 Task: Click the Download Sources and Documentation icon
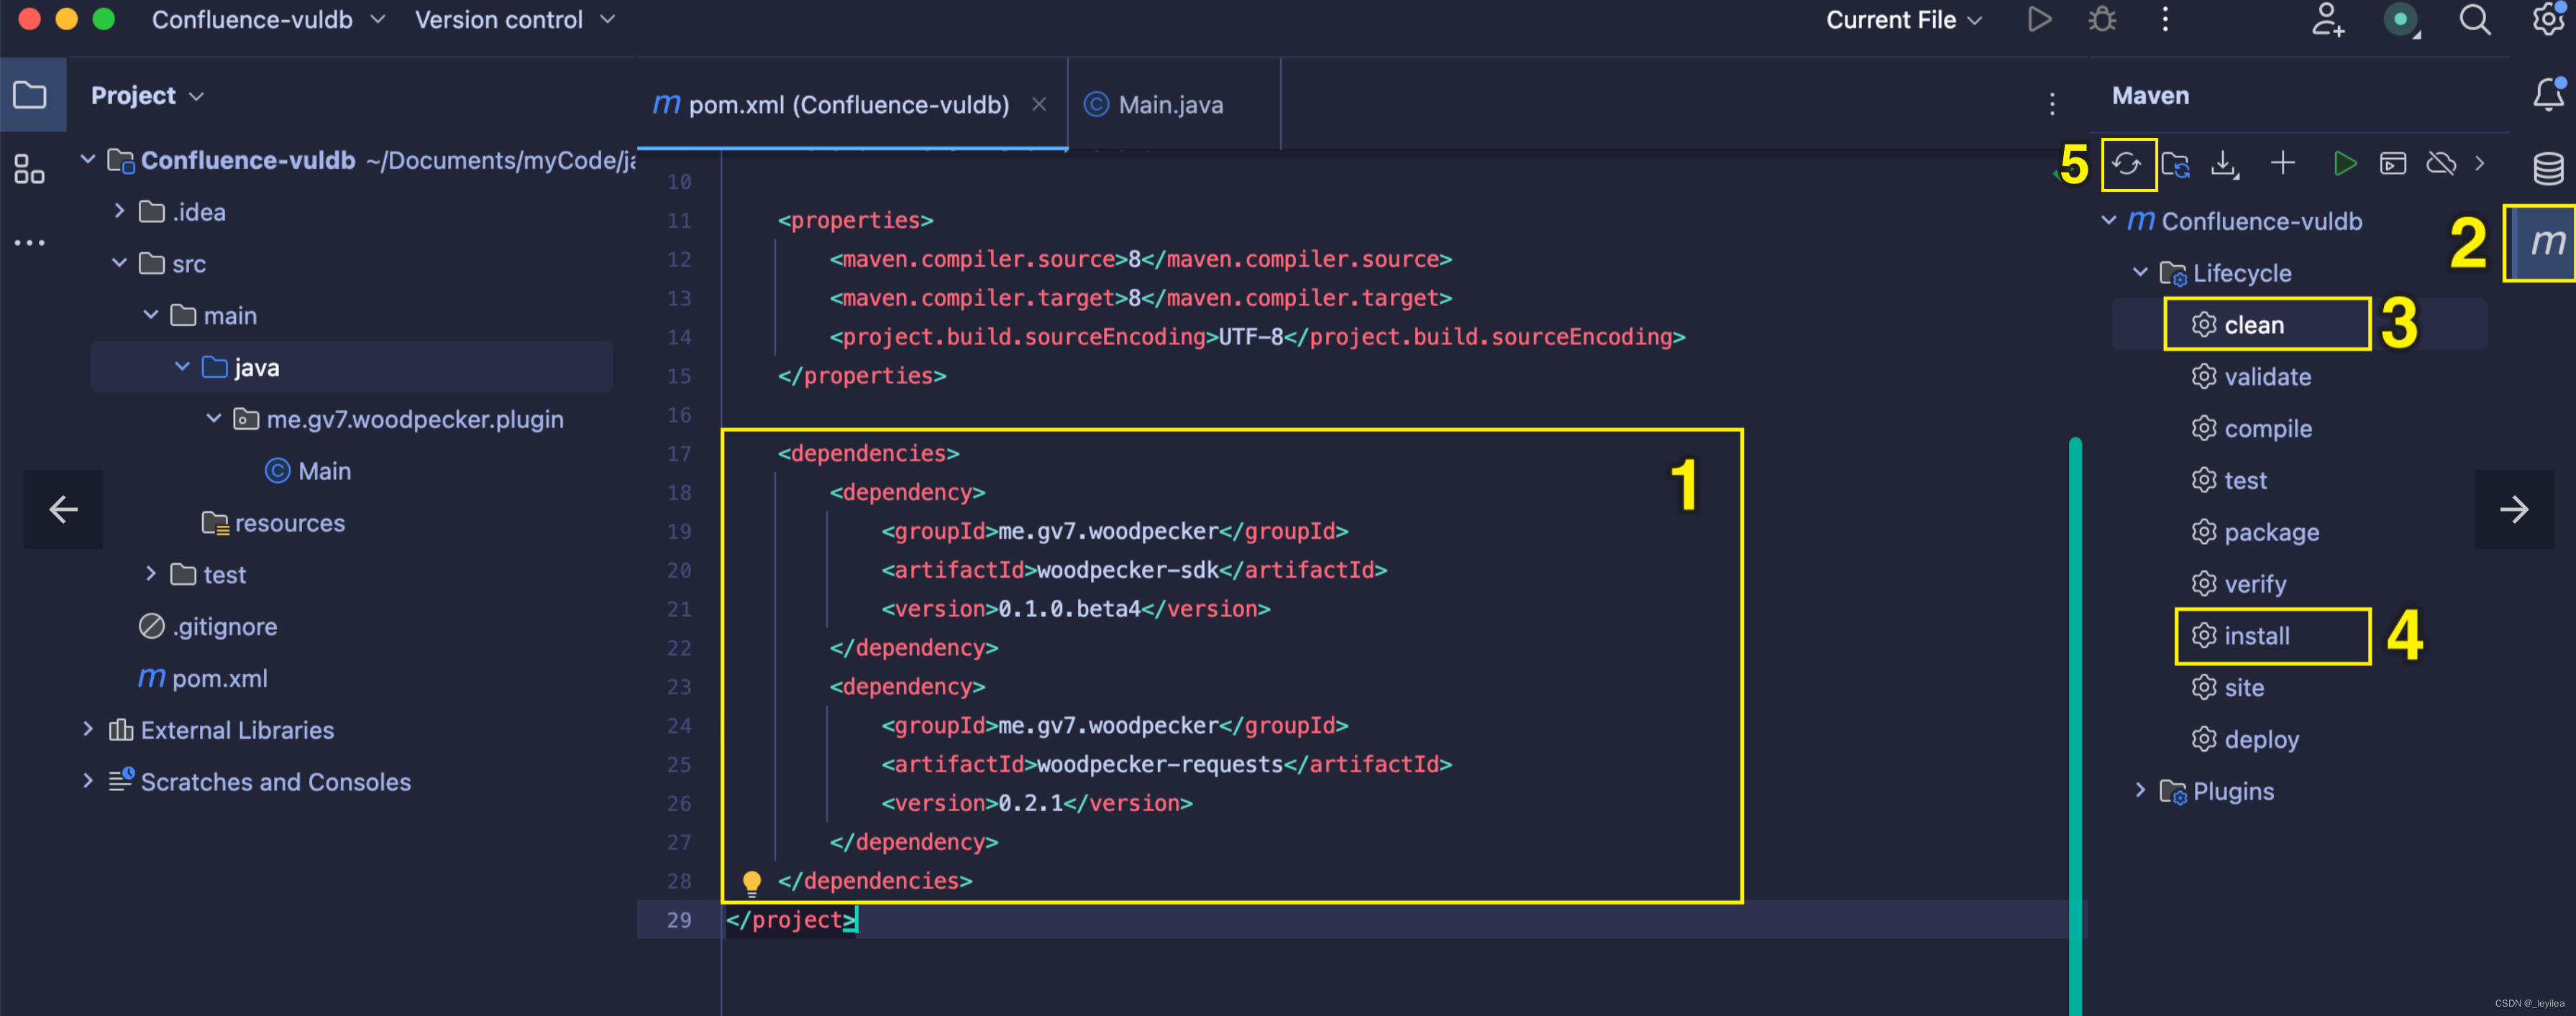point(2224,164)
